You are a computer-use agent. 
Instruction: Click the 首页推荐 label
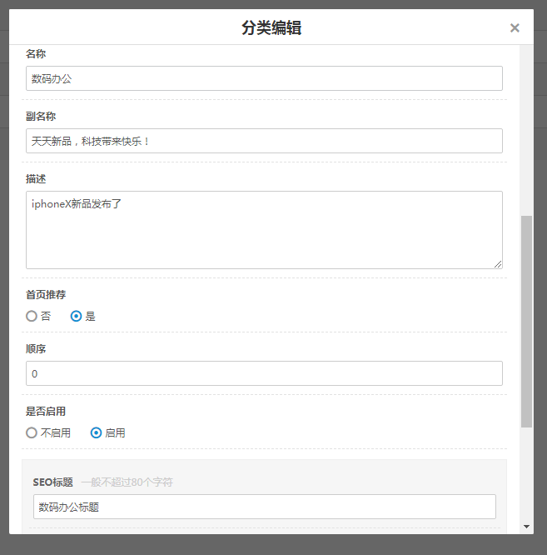click(x=46, y=295)
